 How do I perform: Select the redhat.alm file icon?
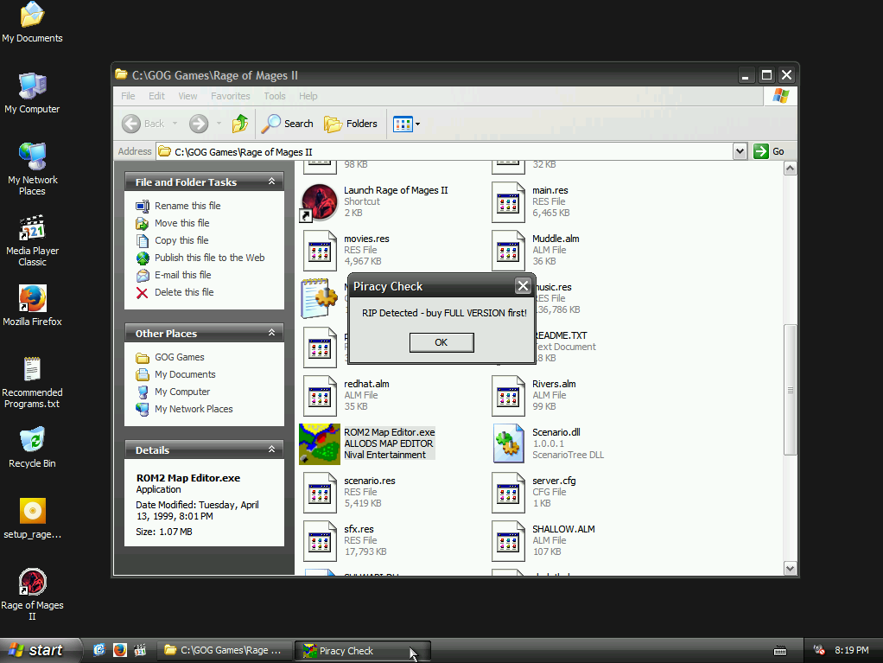(x=320, y=396)
